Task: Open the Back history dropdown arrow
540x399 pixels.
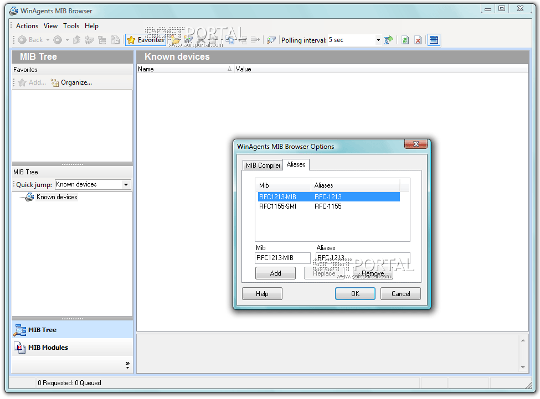Action: tap(48, 40)
